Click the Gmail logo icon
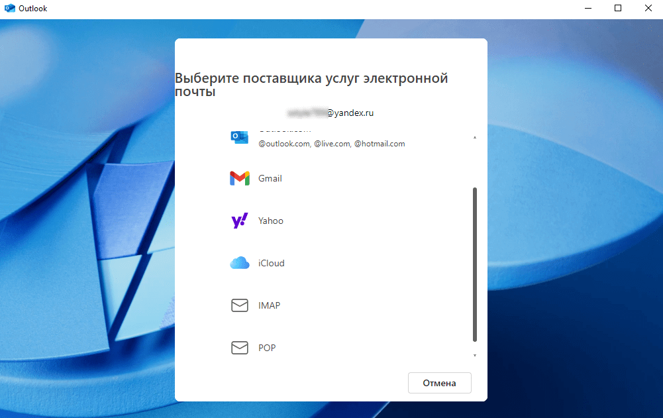The image size is (663, 418). (x=239, y=179)
